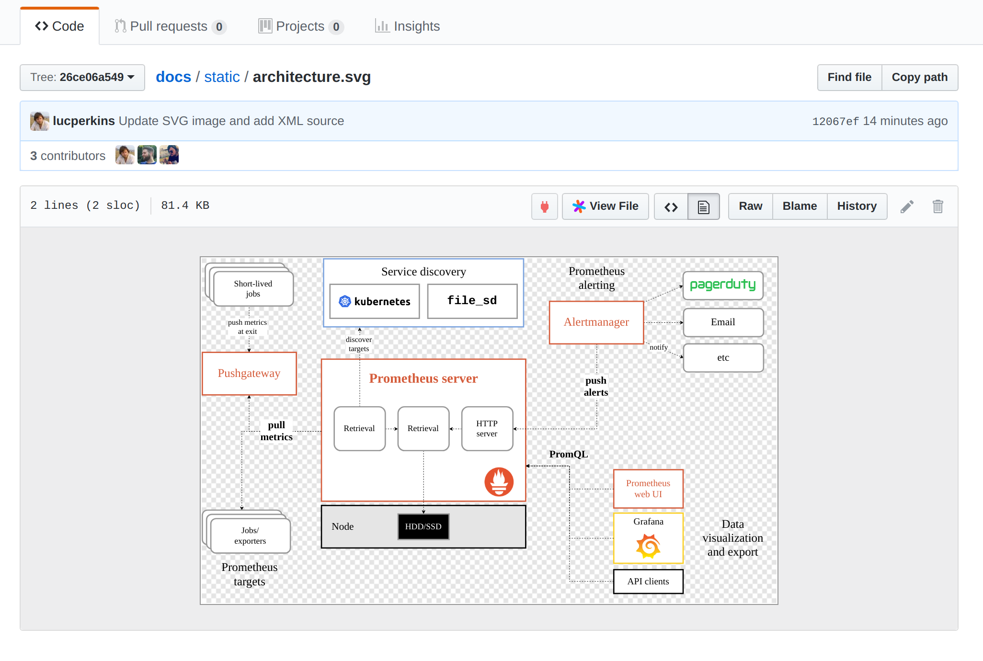Screen dimensions: 983x661
Task: Click Copy path button
Action: pos(919,77)
